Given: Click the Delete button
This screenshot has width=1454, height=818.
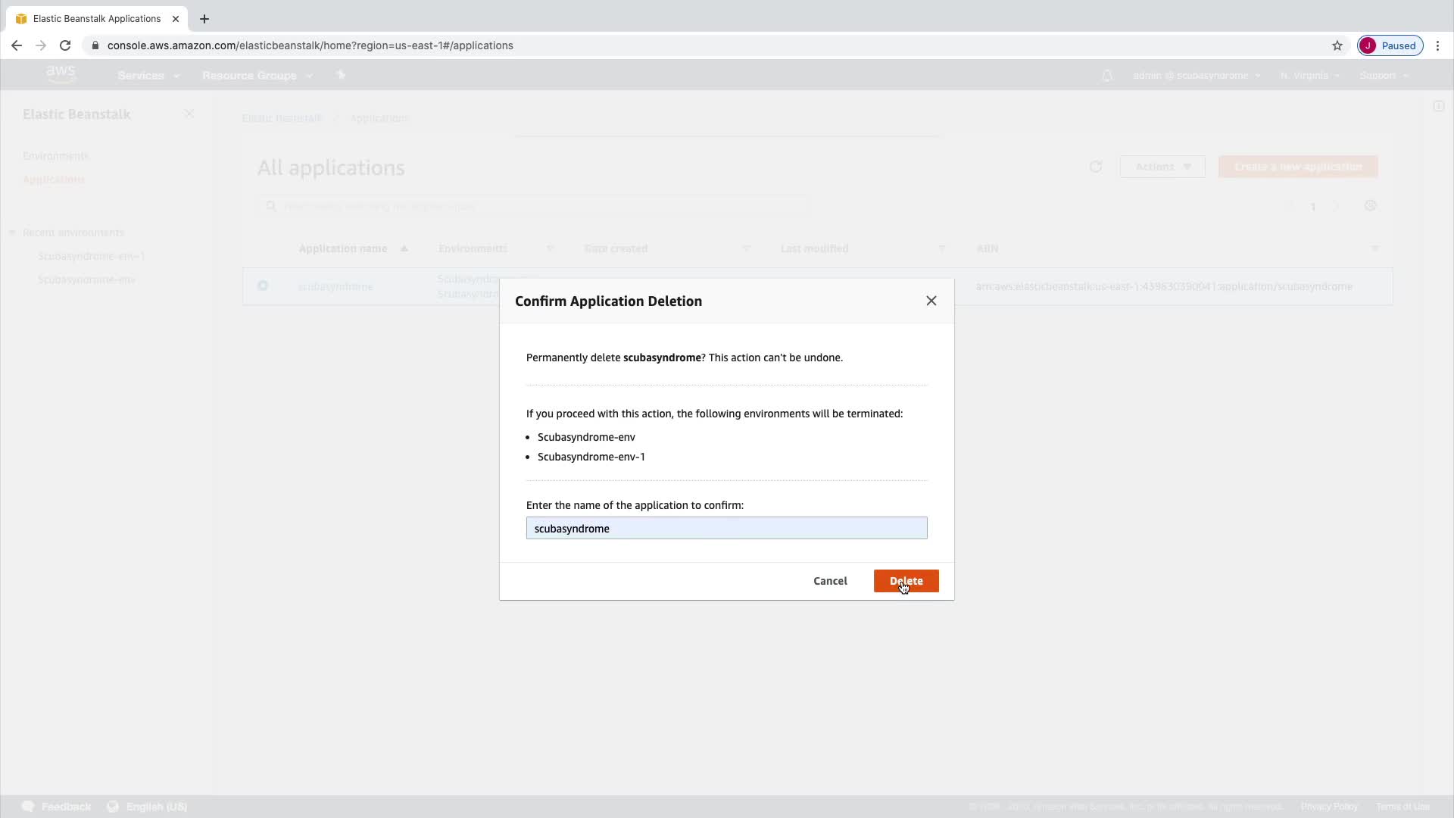Looking at the screenshot, I should tap(906, 581).
